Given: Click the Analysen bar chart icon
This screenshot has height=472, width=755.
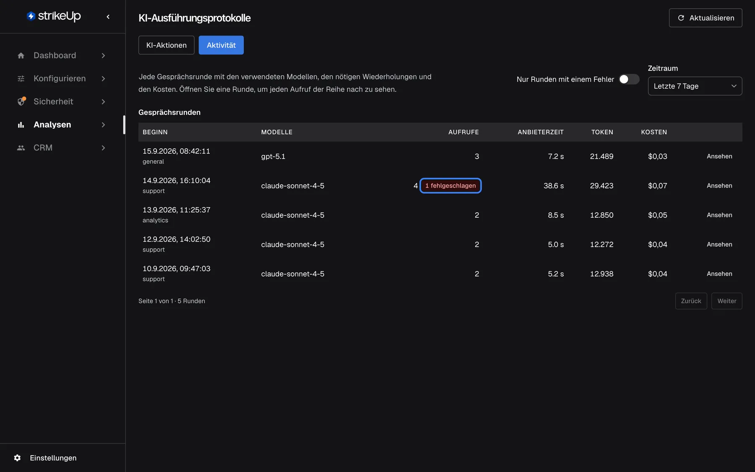Looking at the screenshot, I should coord(21,125).
